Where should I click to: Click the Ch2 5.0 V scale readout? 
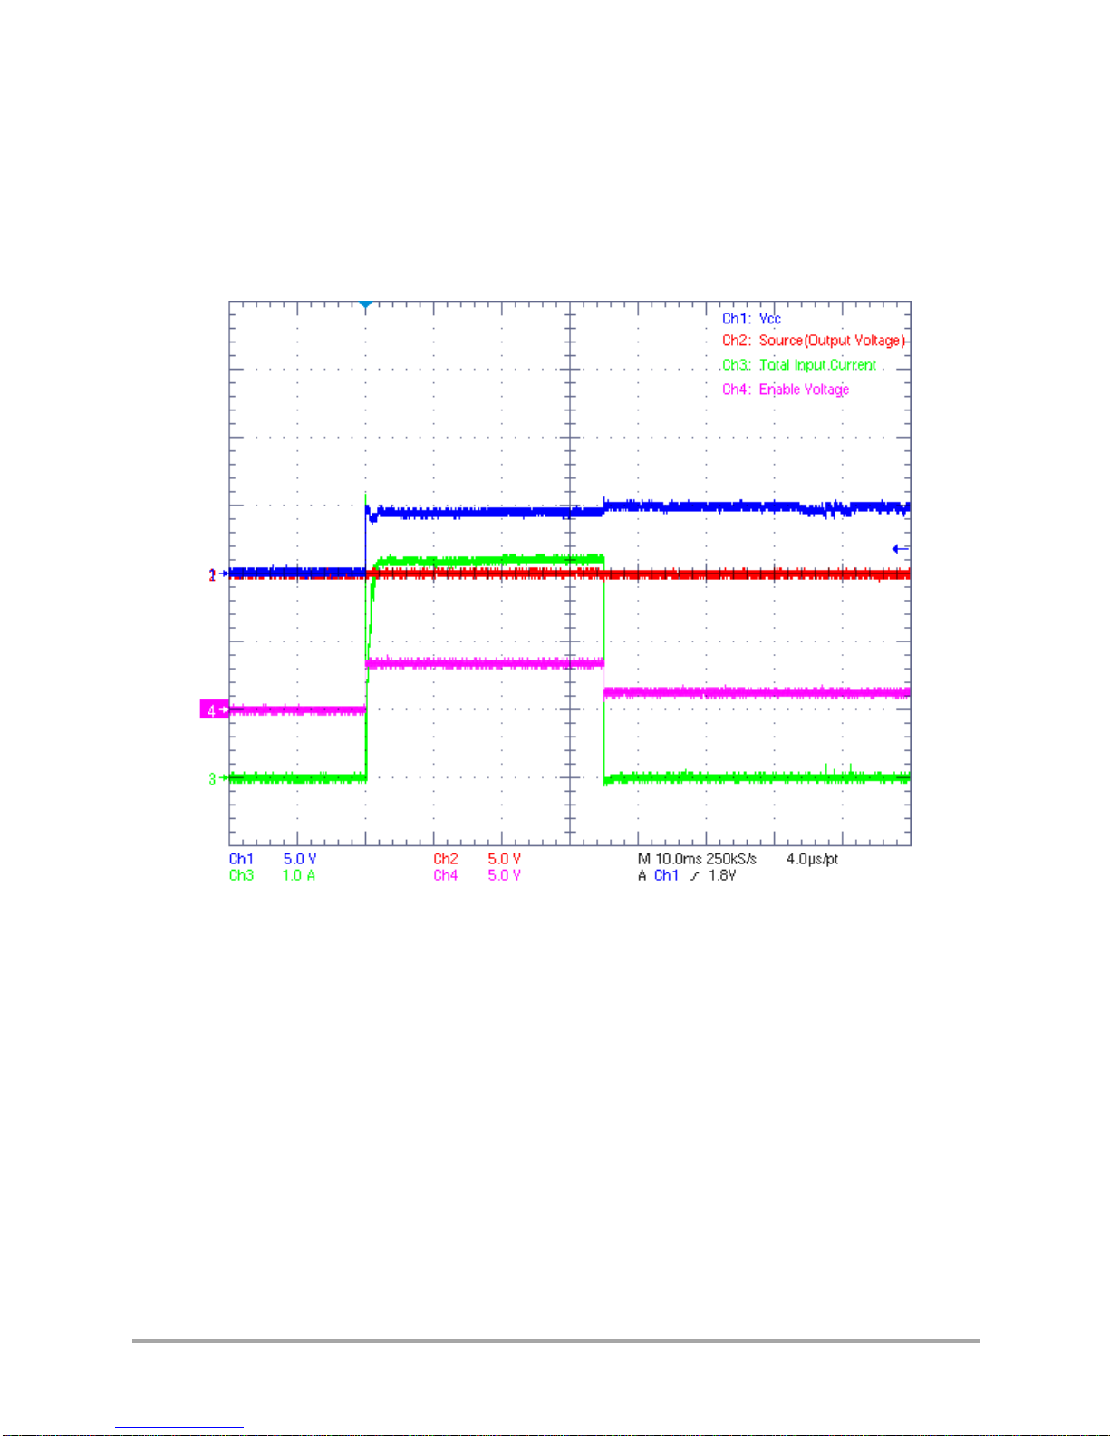pos(477,859)
